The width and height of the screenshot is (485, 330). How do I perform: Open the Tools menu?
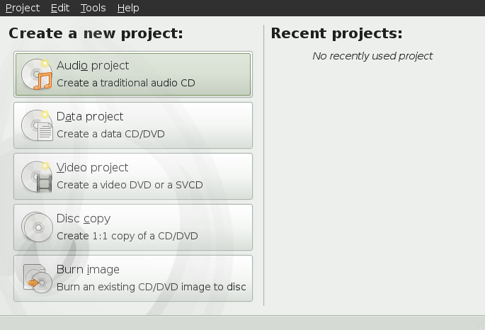point(93,8)
